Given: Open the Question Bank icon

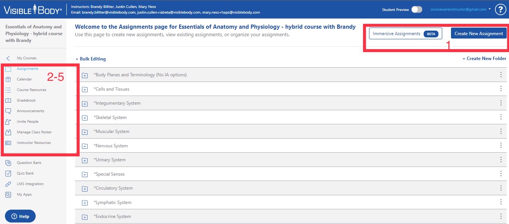Looking at the screenshot, I should pyautogui.click(x=8, y=163).
